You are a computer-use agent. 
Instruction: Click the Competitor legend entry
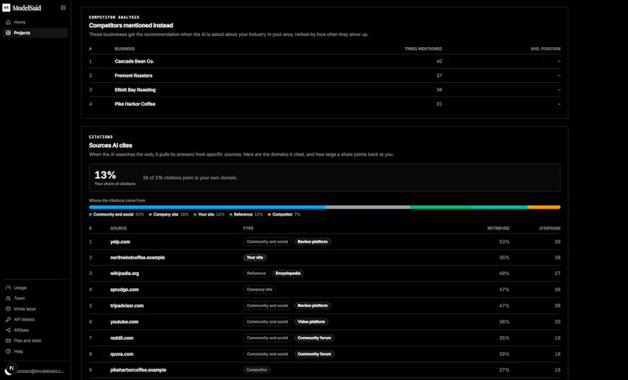click(x=284, y=215)
